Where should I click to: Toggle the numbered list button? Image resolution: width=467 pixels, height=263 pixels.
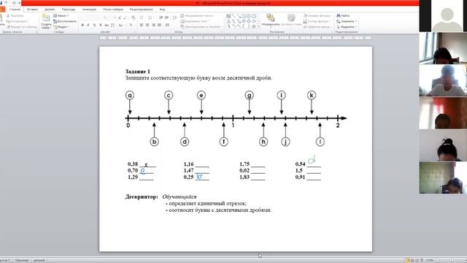click(x=150, y=18)
